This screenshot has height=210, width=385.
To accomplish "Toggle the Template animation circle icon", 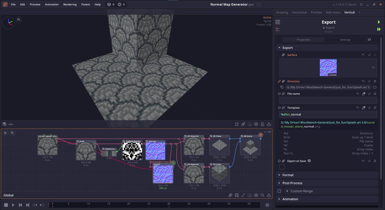I will pyautogui.click(x=279, y=108).
